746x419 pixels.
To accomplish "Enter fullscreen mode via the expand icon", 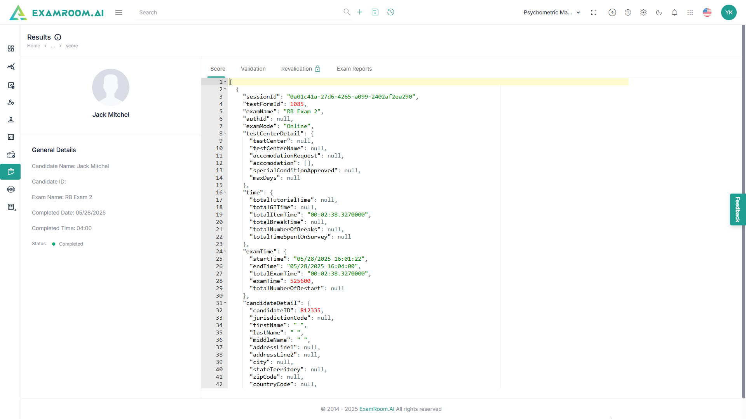I will click(x=594, y=12).
